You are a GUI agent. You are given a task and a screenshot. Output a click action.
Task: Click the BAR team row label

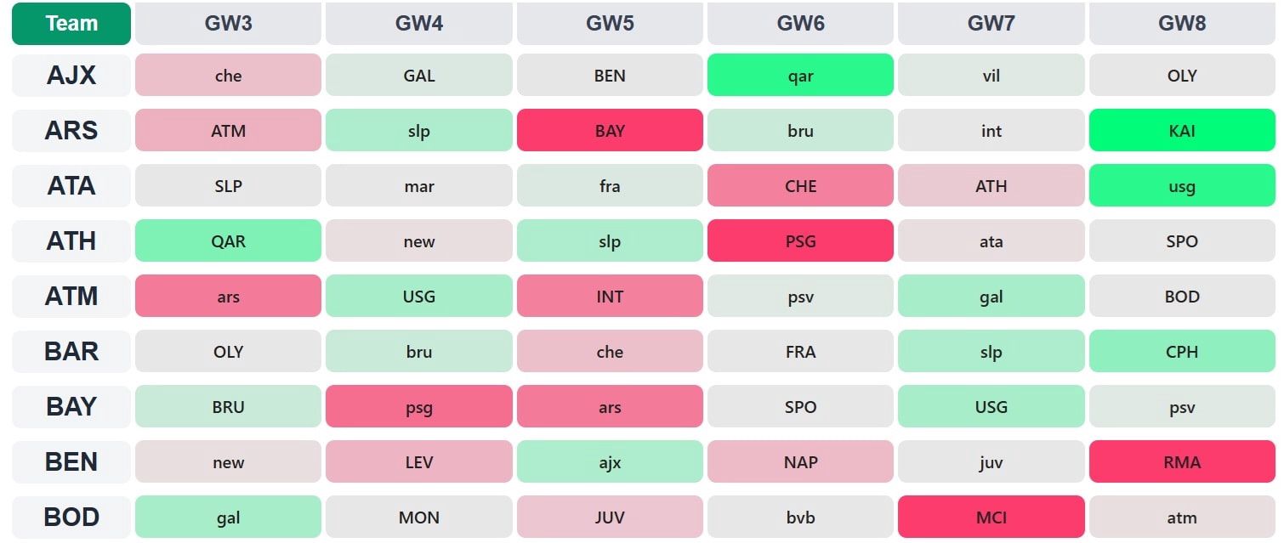[71, 352]
